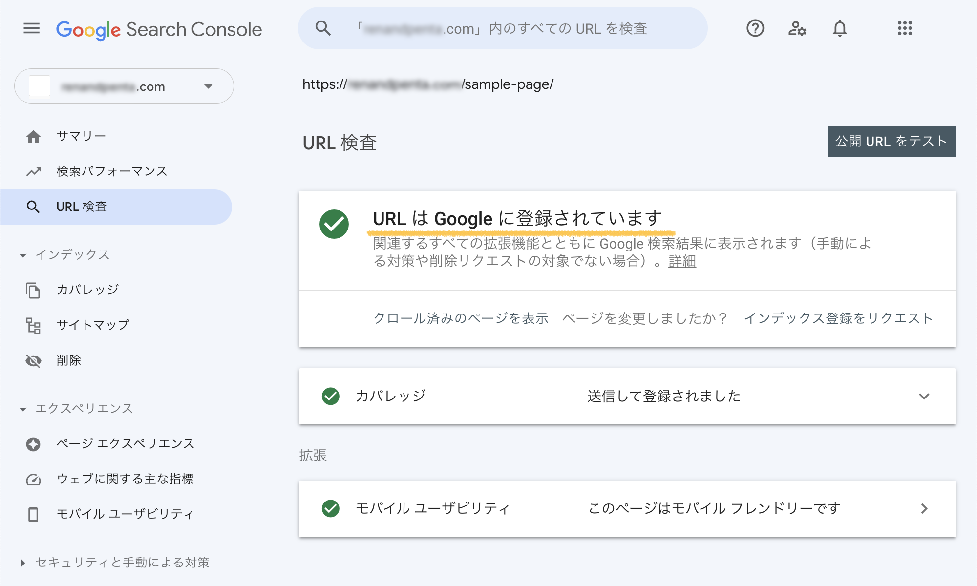977x586 pixels.
Task: Click green check in モバイル ユーザビリティ card
Action: [331, 508]
